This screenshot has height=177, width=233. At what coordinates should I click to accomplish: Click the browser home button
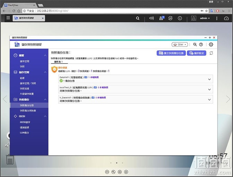pyautogui.click(x=19, y=11)
